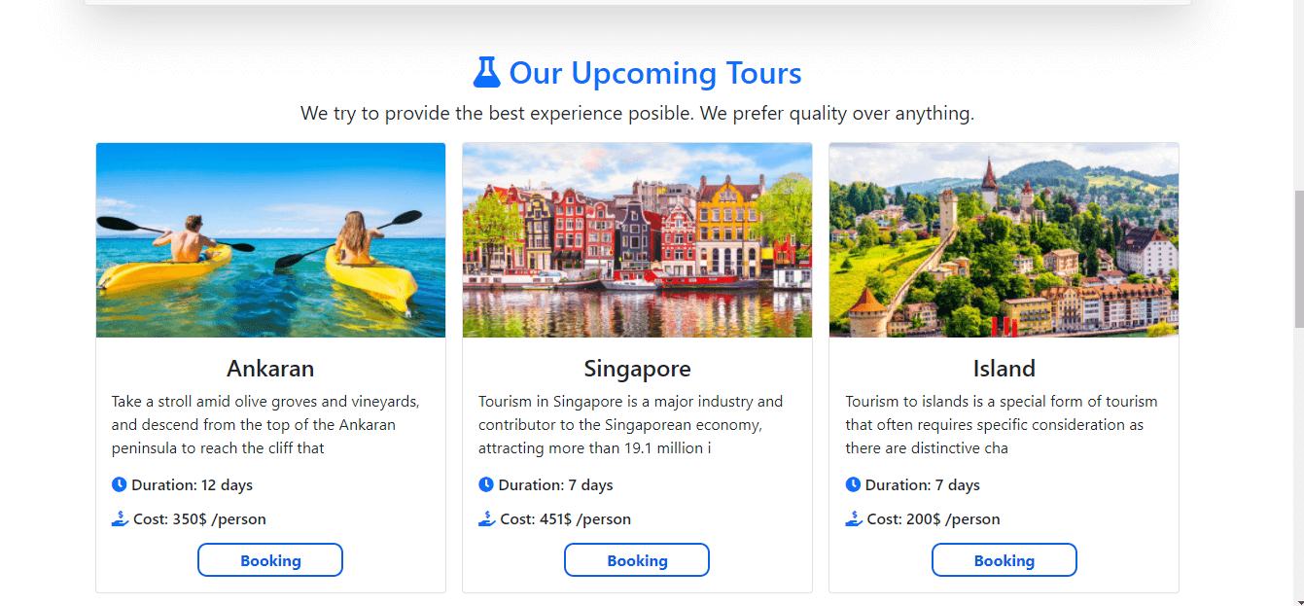Click the flask icon beside Our Upcoming Tours
Screen dimensions: 1304x606
(486, 73)
